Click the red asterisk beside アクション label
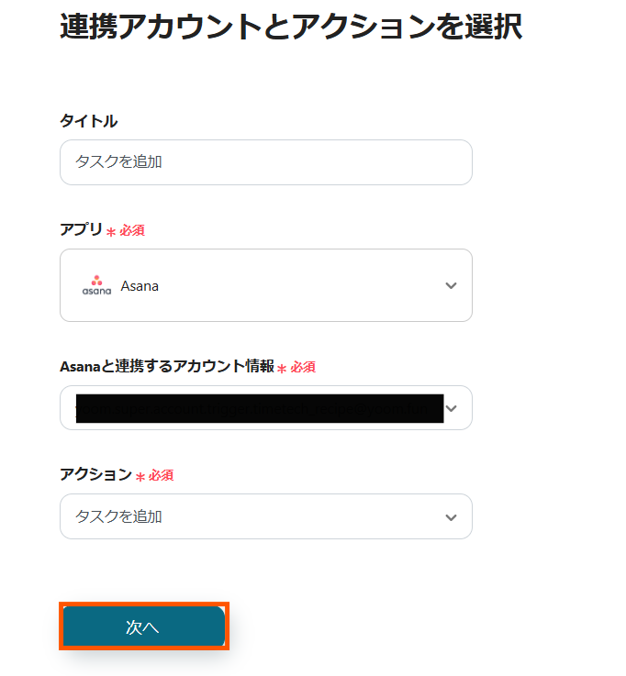 click(140, 476)
